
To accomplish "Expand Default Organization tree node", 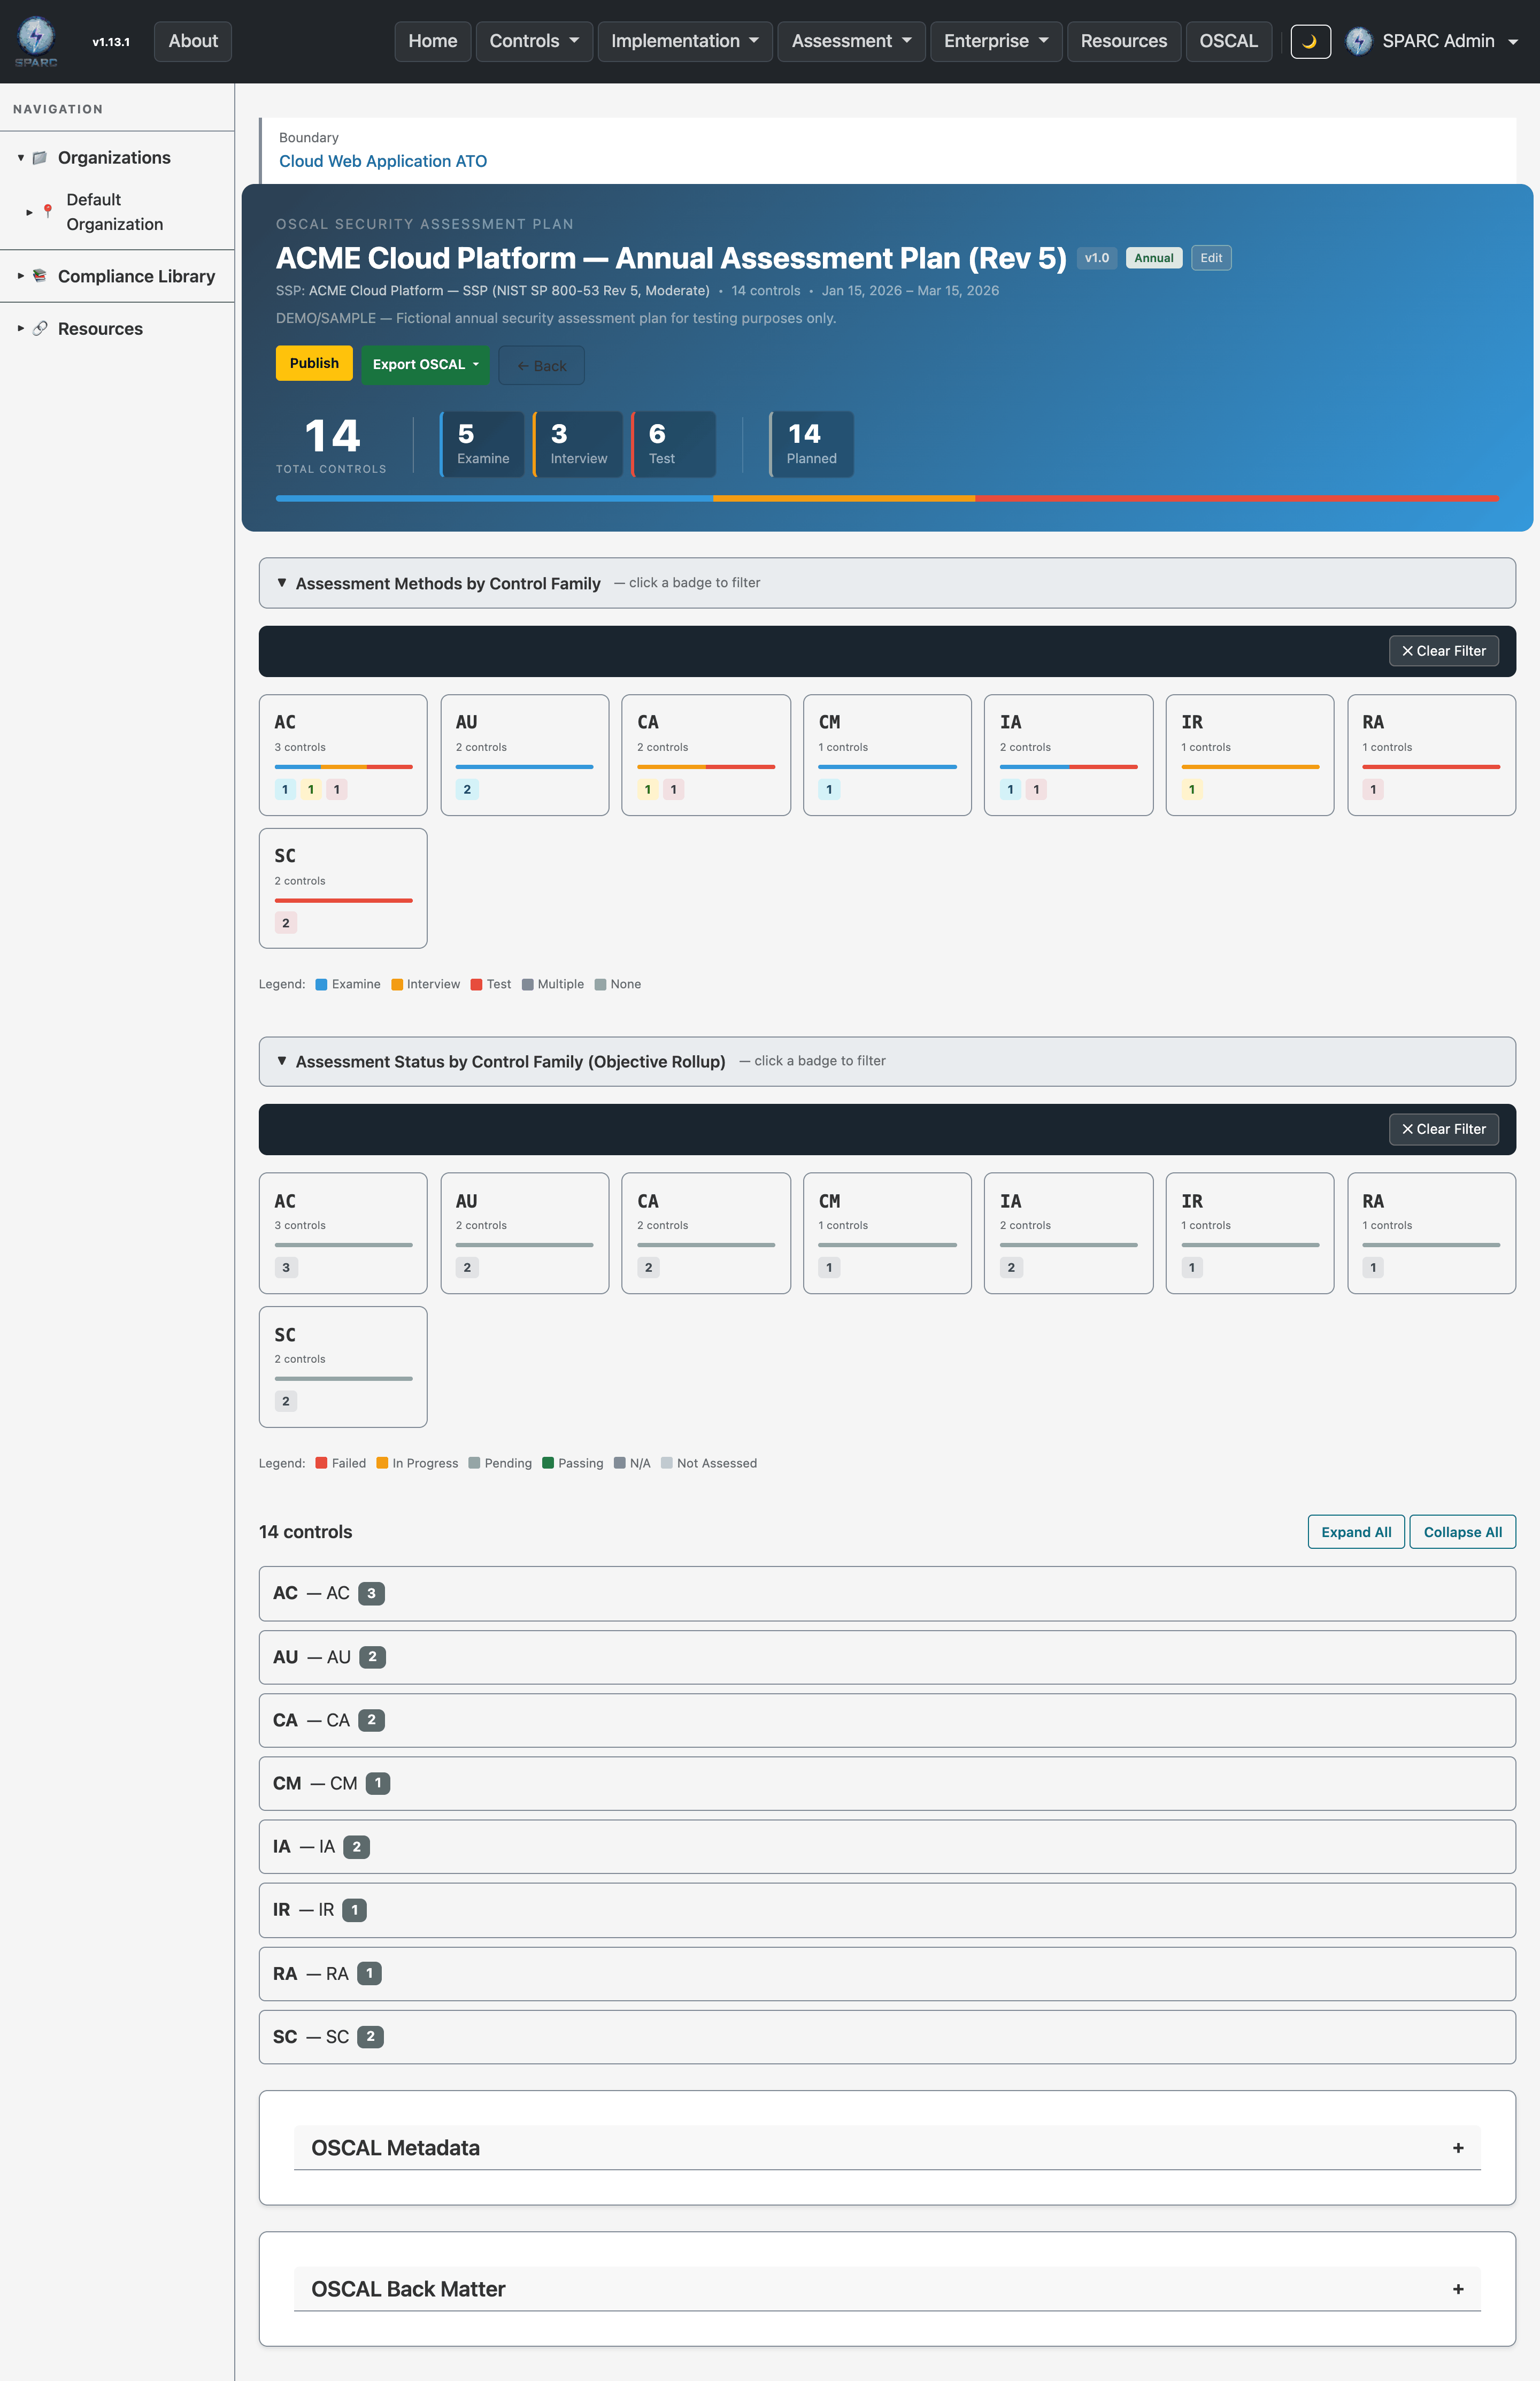I will 29,212.
